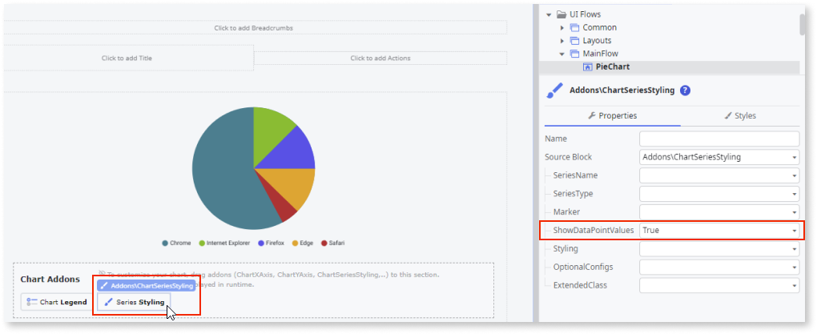Click the Series Styling brush icon
817x334 pixels.
pos(107,302)
